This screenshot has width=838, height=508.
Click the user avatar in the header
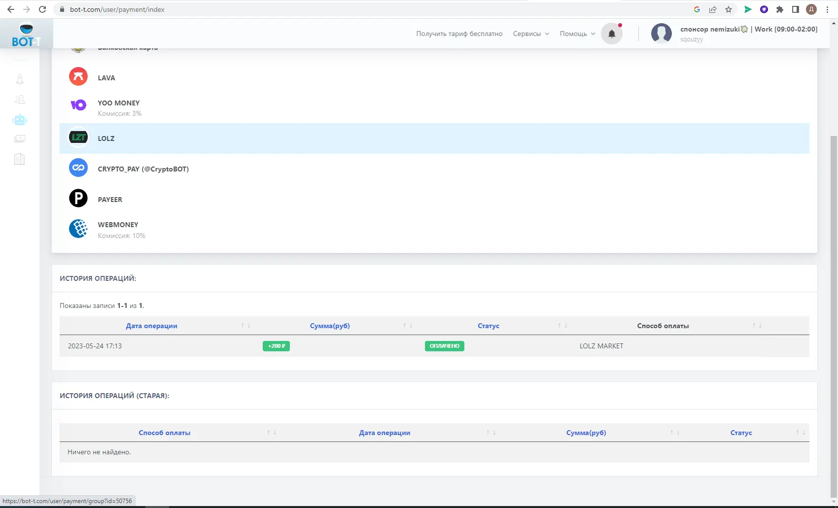tap(662, 34)
